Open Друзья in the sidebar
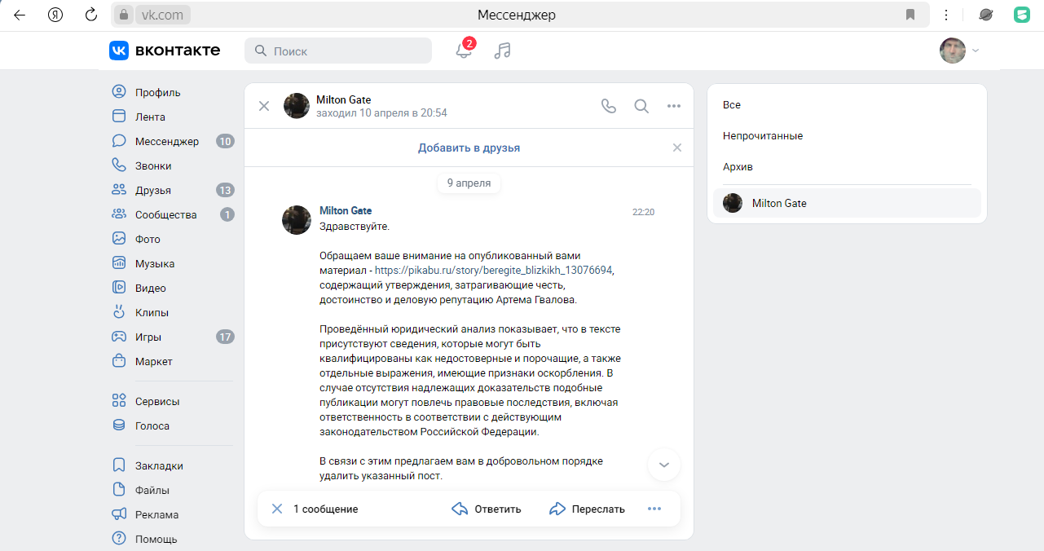The height and width of the screenshot is (551, 1044). [153, 190]
